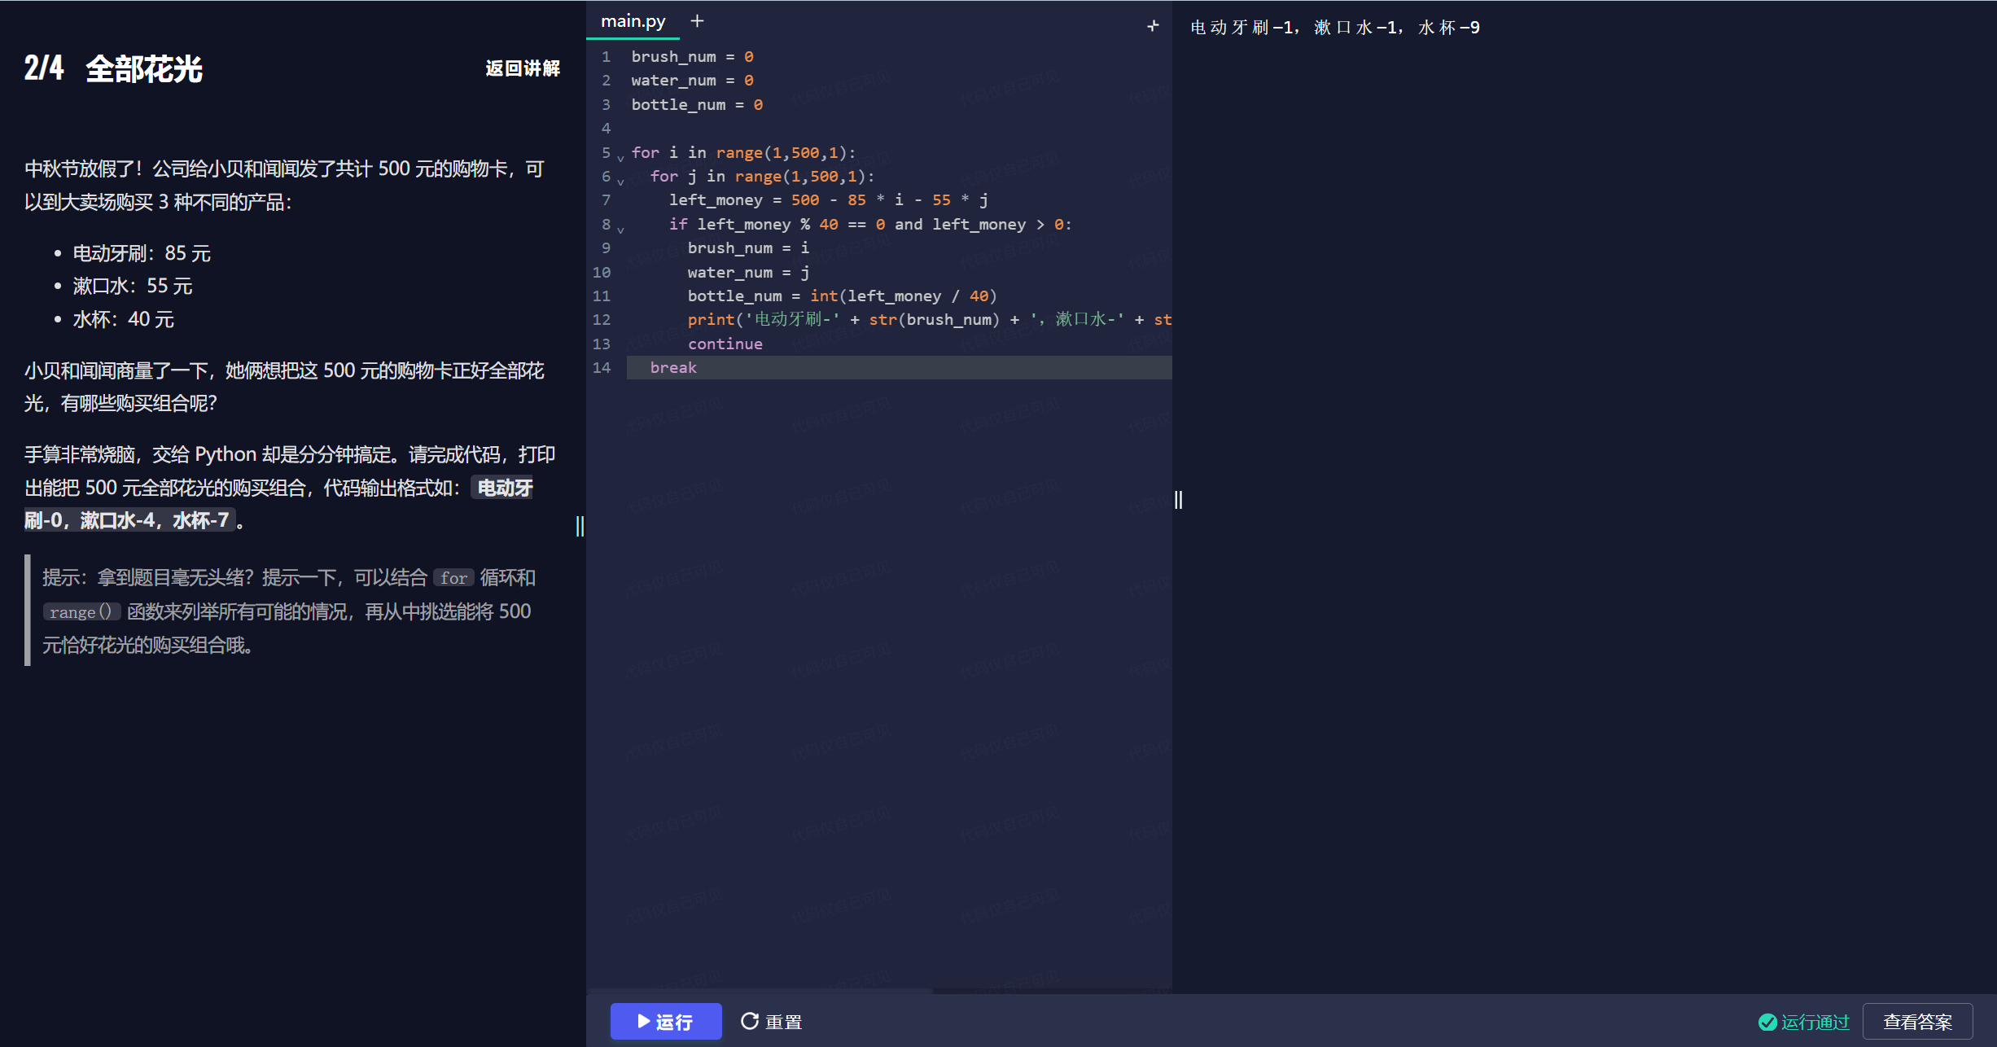Place cursor on the print statement line 12
This screenshot has width=1997, height=1047.
point(896,319)
